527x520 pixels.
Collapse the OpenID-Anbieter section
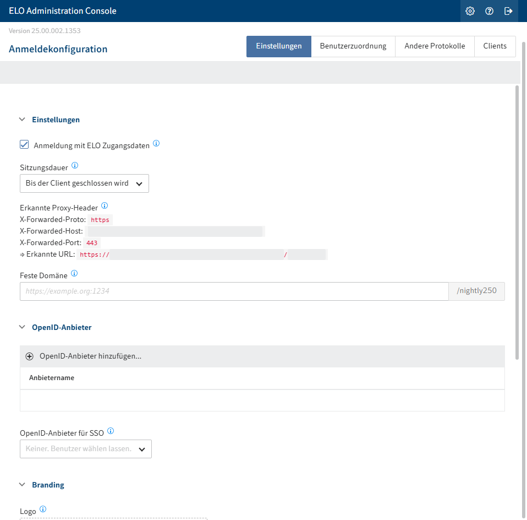tap(22, 327)
